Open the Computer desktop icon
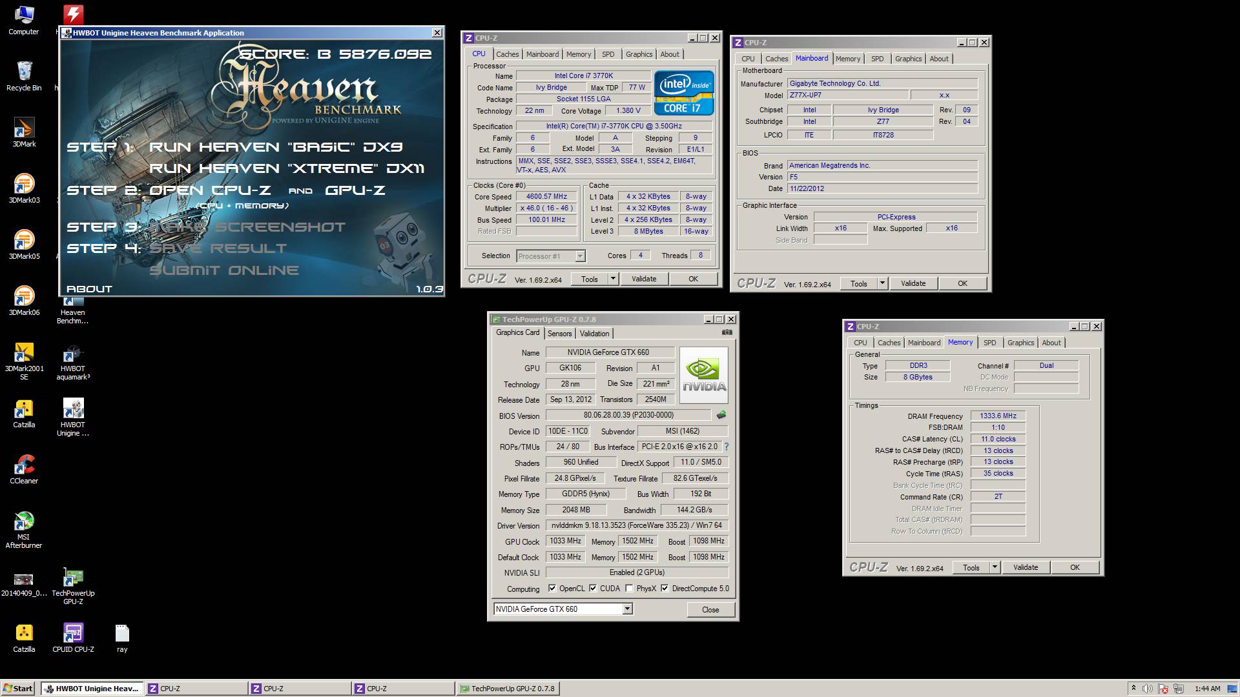 click(x=23, y=20)
